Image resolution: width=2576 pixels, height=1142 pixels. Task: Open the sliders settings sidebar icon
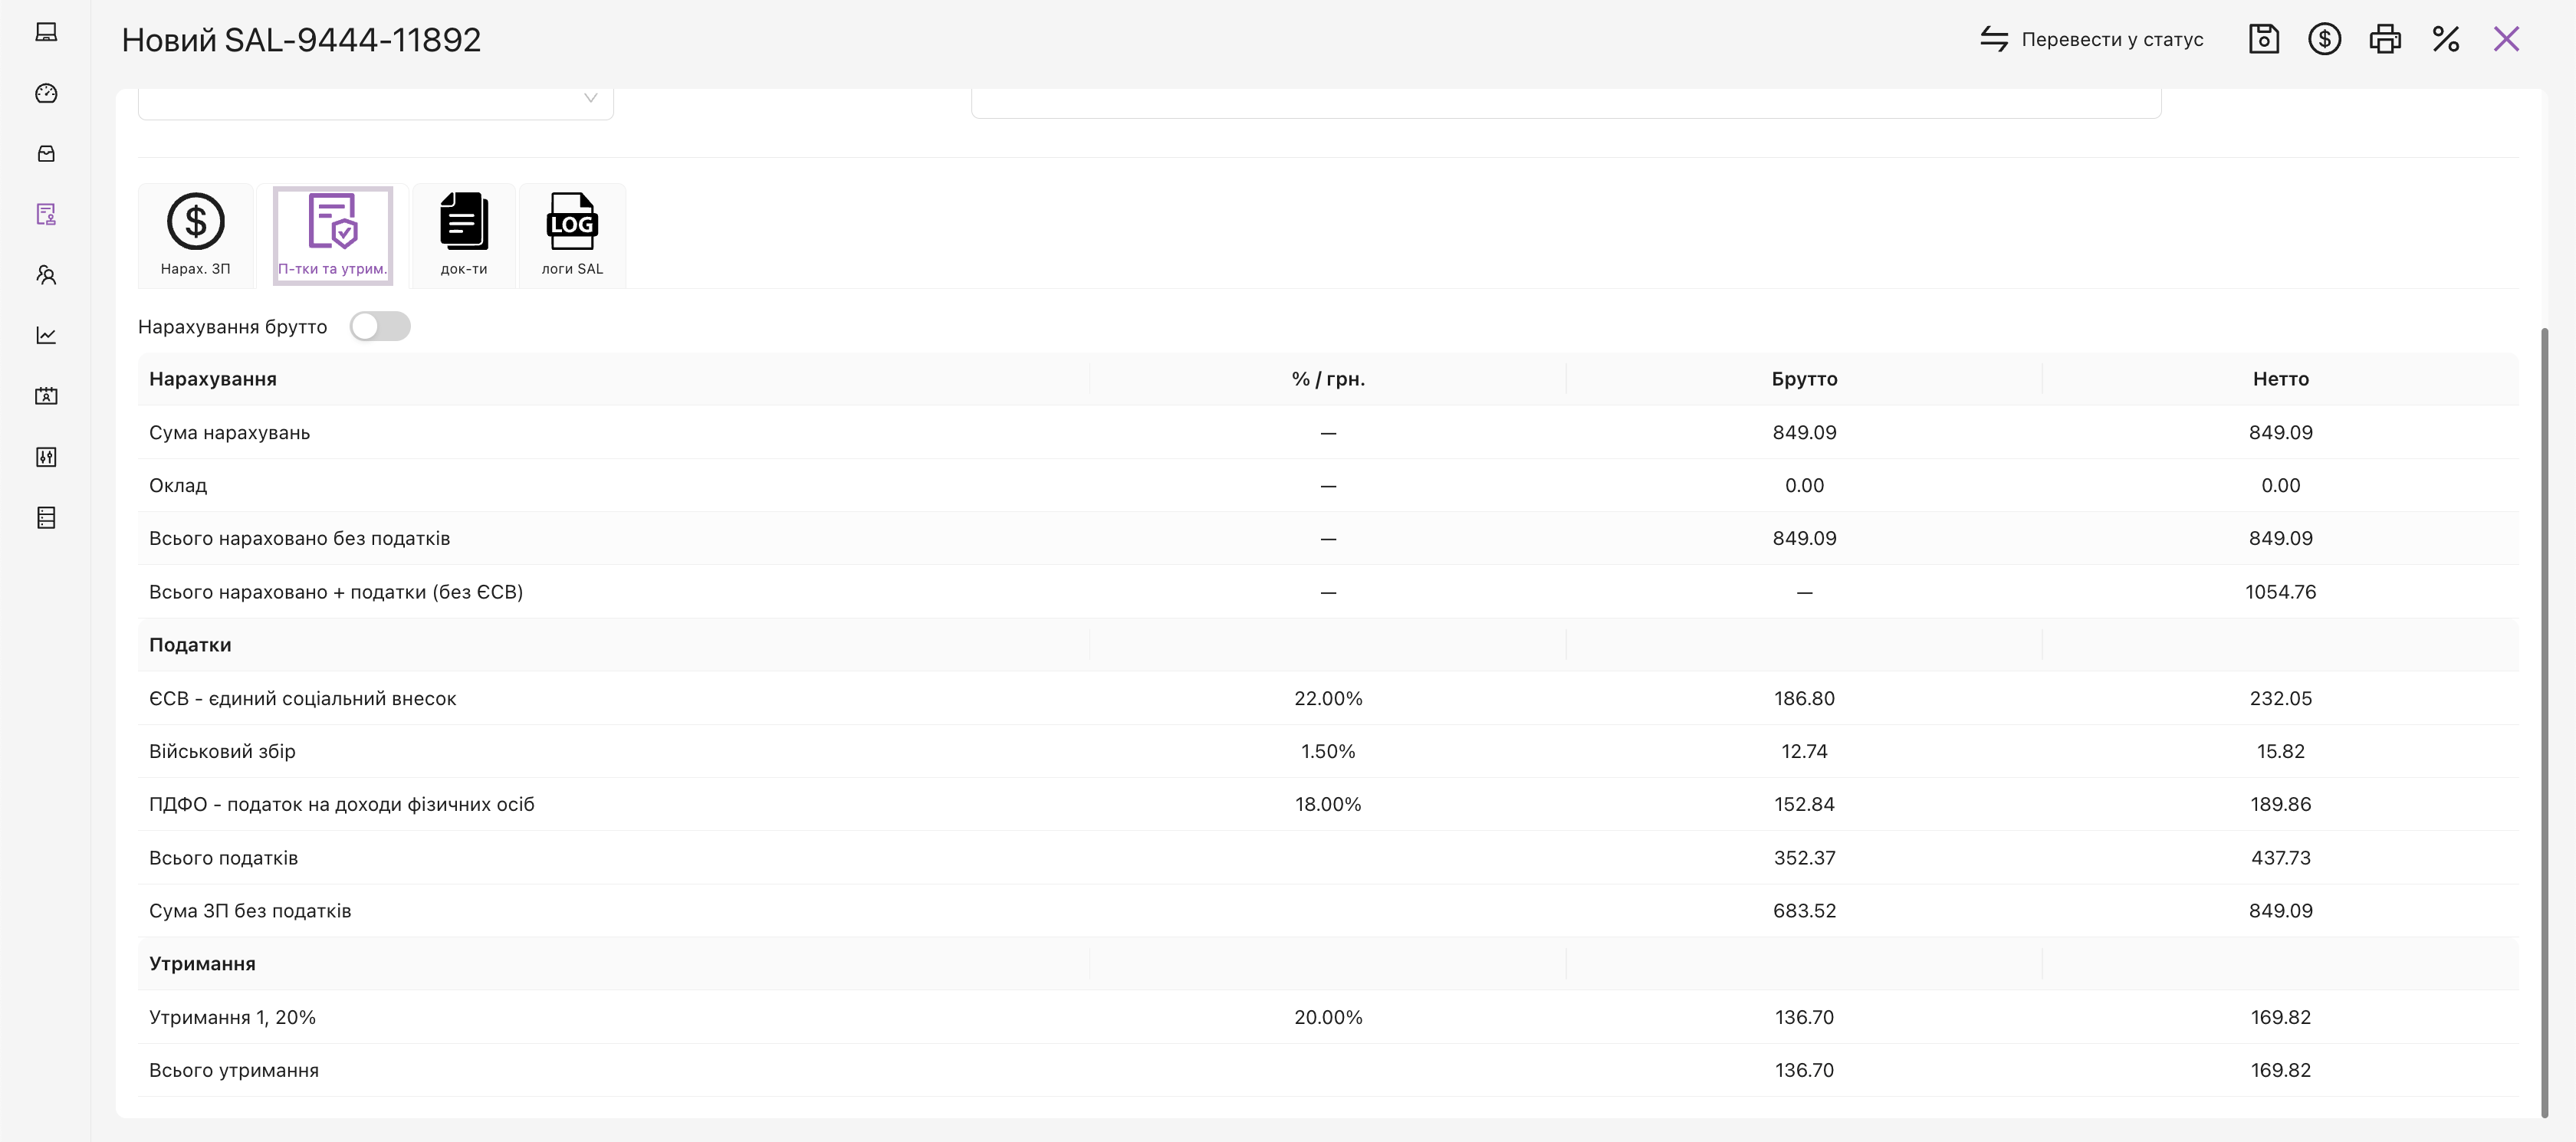click(x=46, y=457)
